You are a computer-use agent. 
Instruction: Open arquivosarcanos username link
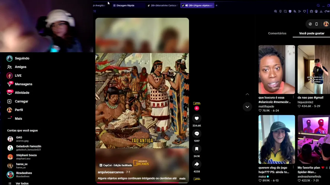(x=111, y=172)
